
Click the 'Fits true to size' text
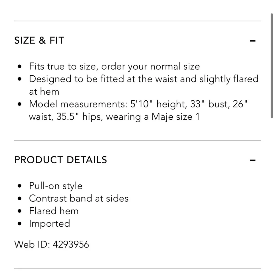click(x=114, y=67)
